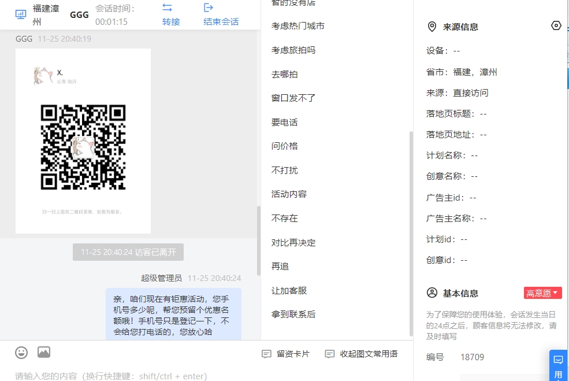Viewport: 569px width, 381px height.
Task: Select quick phrase 活动内容
Action: coord(289,194)
